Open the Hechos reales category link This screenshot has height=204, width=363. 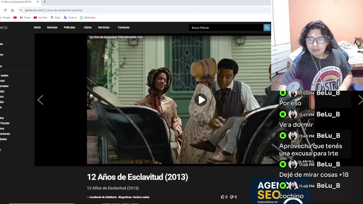coord(141,197)
